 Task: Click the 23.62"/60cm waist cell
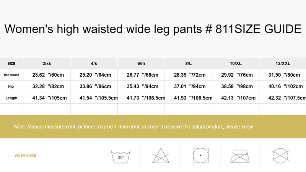tap(47, 75)
